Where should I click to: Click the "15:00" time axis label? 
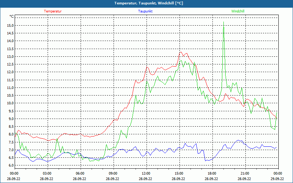click(179, 173)
